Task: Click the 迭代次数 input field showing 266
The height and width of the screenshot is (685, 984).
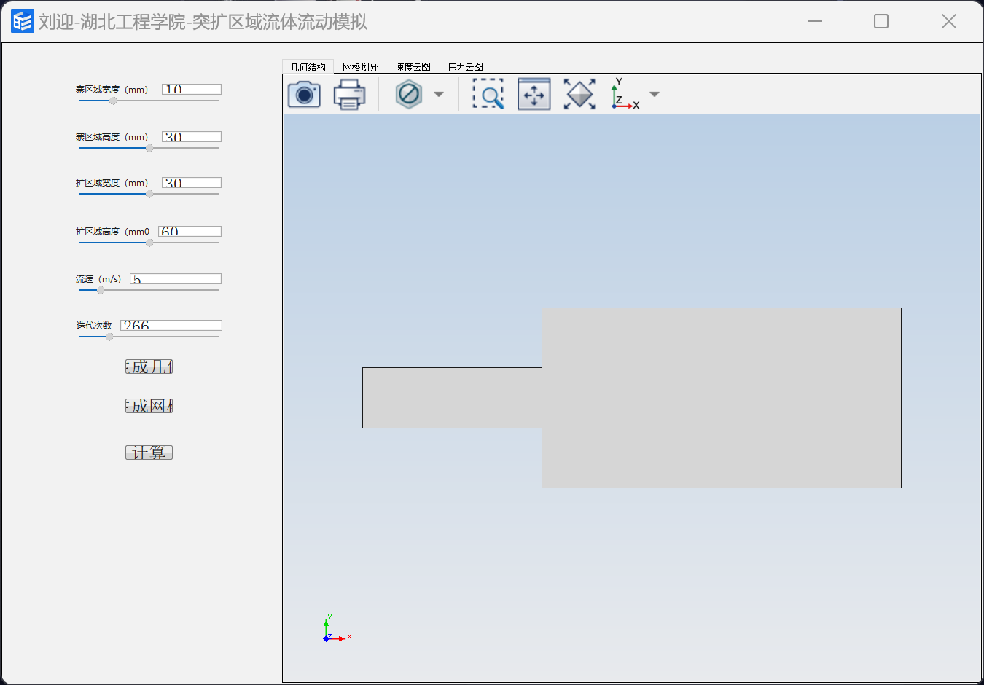Action: coord(171,325)
